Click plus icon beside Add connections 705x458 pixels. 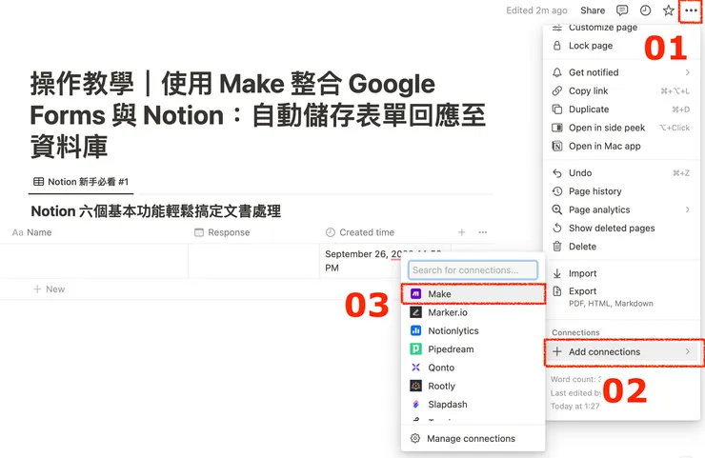pos(556,351)
